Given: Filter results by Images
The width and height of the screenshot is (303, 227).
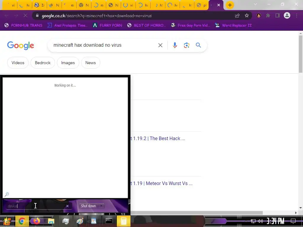Looking at the screenshot, I should [x=68, y=63].
